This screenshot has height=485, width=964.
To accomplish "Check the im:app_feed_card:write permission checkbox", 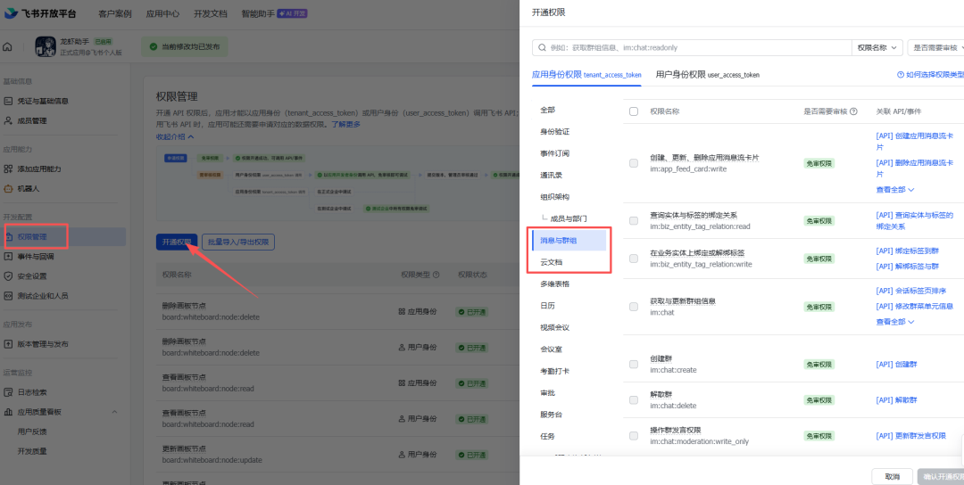I will click(634, 162).
